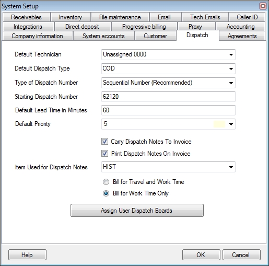Viewport: 269px width, 266px height.
Task: Open the Default Technician dropdown
Action: (x=231, y=55)
